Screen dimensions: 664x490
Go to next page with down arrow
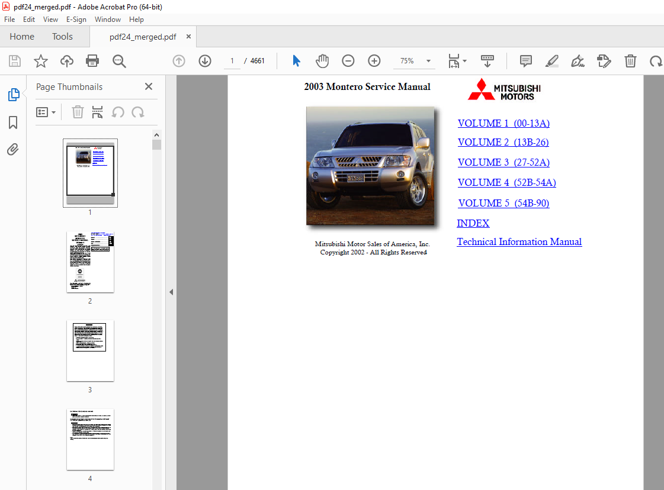point(205,61)
